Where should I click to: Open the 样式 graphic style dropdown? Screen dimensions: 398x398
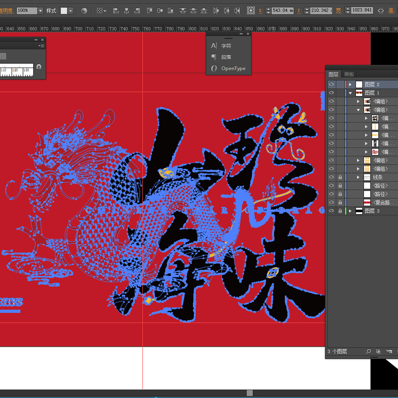click(x=71, y=11)
